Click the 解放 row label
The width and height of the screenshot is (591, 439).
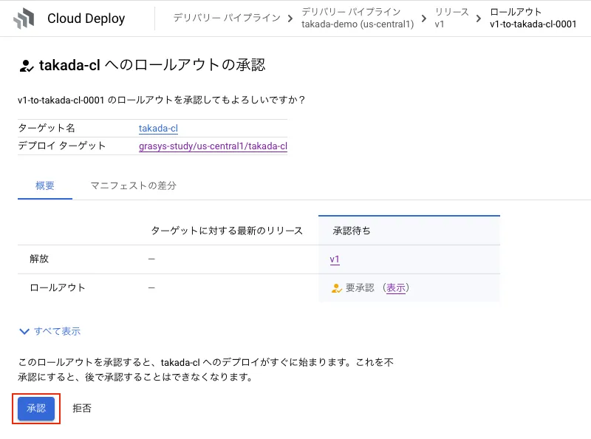pyautogui.click(x=39, y=259)
